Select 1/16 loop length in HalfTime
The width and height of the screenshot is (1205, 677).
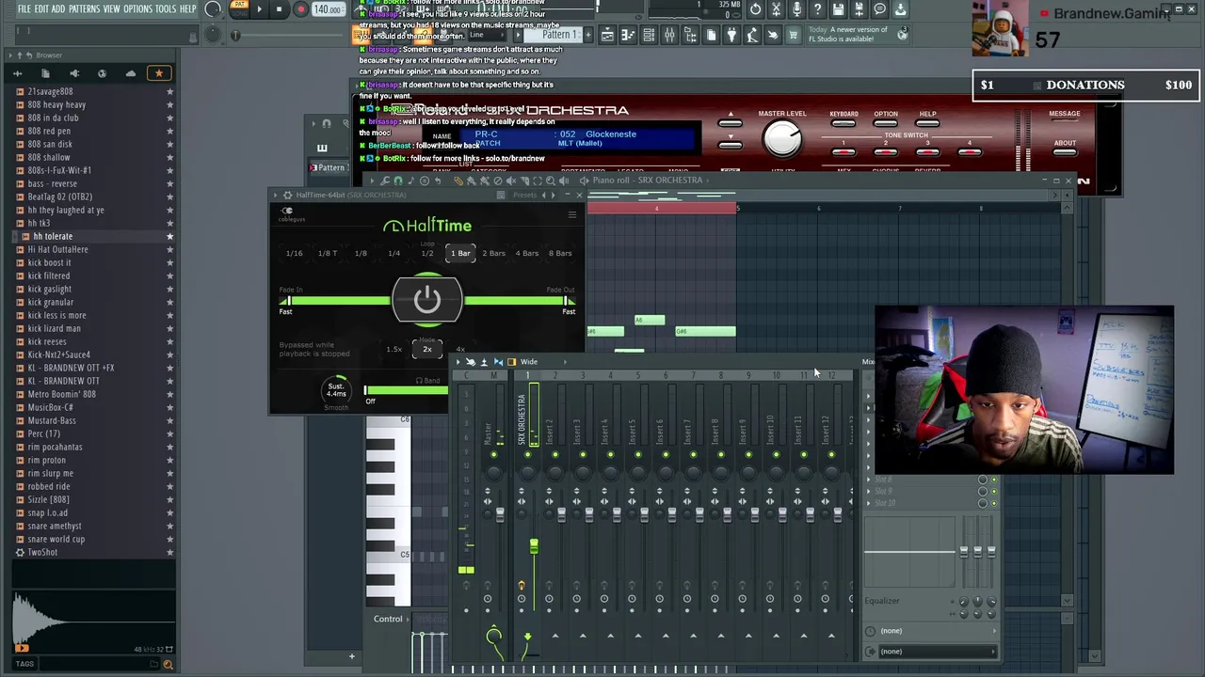coord(294,253)
